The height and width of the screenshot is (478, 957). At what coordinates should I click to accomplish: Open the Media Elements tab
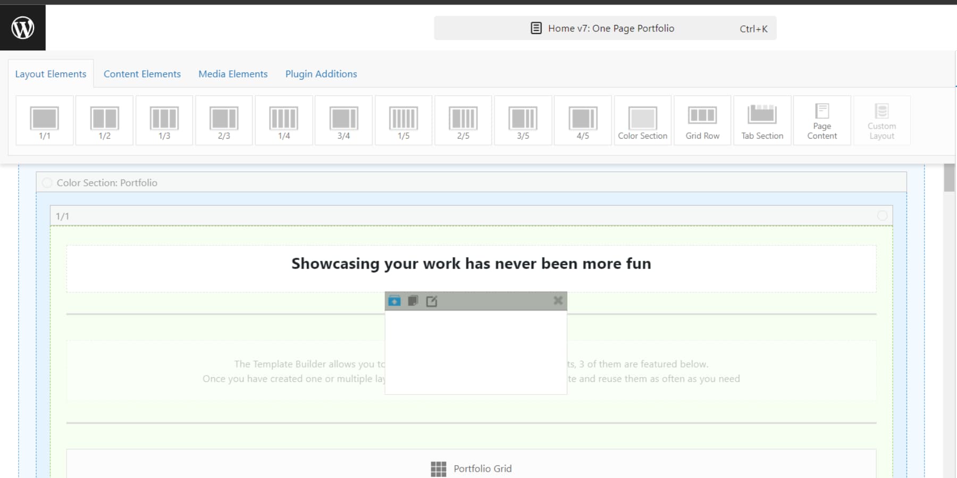pyautogui.click(x=233, y=74)
